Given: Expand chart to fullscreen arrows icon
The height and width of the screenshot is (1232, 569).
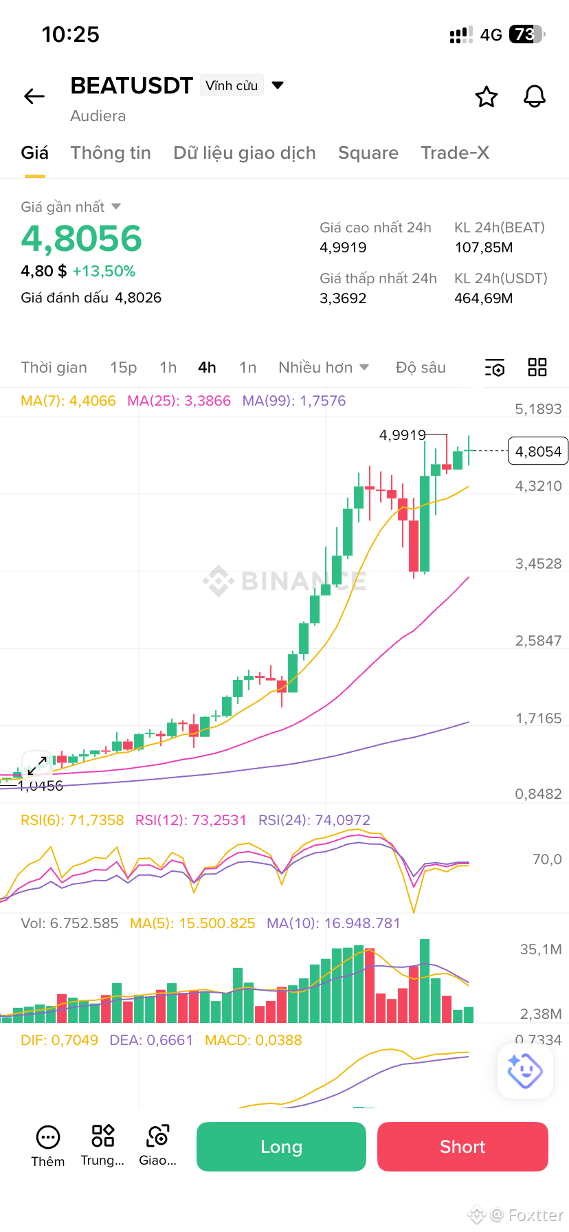Looking at the screenshot, I should pos(37,765).
